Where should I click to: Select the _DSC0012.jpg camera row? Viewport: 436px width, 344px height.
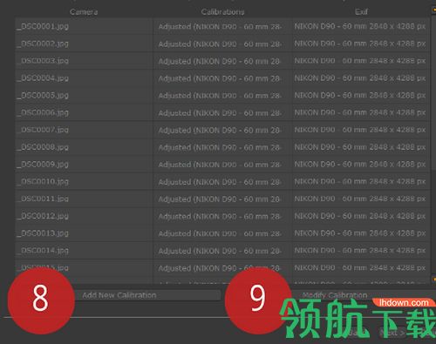pyautogui.click(x=84, y=216)
